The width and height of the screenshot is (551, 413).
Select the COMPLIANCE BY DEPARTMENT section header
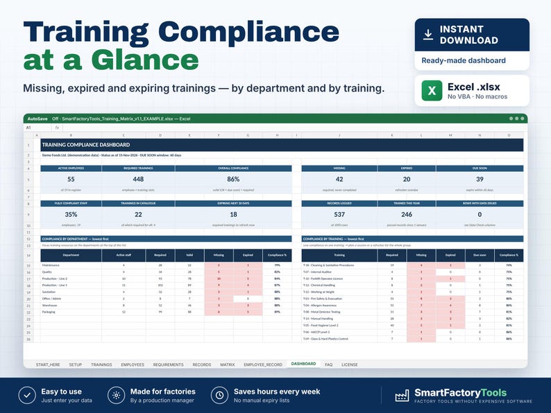166,239
